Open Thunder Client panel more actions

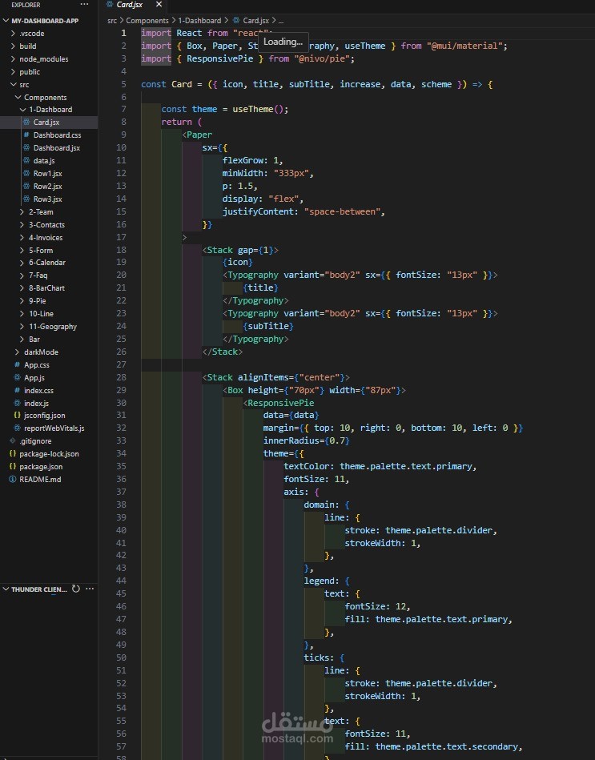(x=90, y=589)
